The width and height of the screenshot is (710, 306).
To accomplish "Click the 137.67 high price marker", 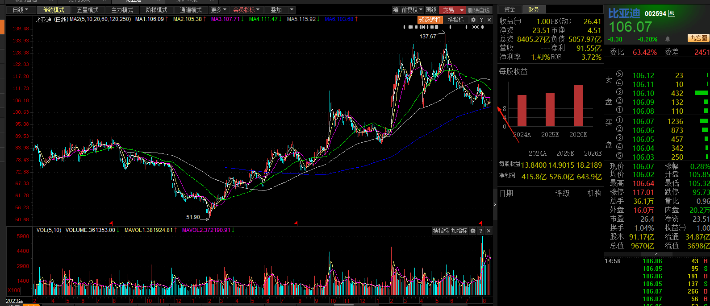I will pyautogui.click(x=428, y=36).
